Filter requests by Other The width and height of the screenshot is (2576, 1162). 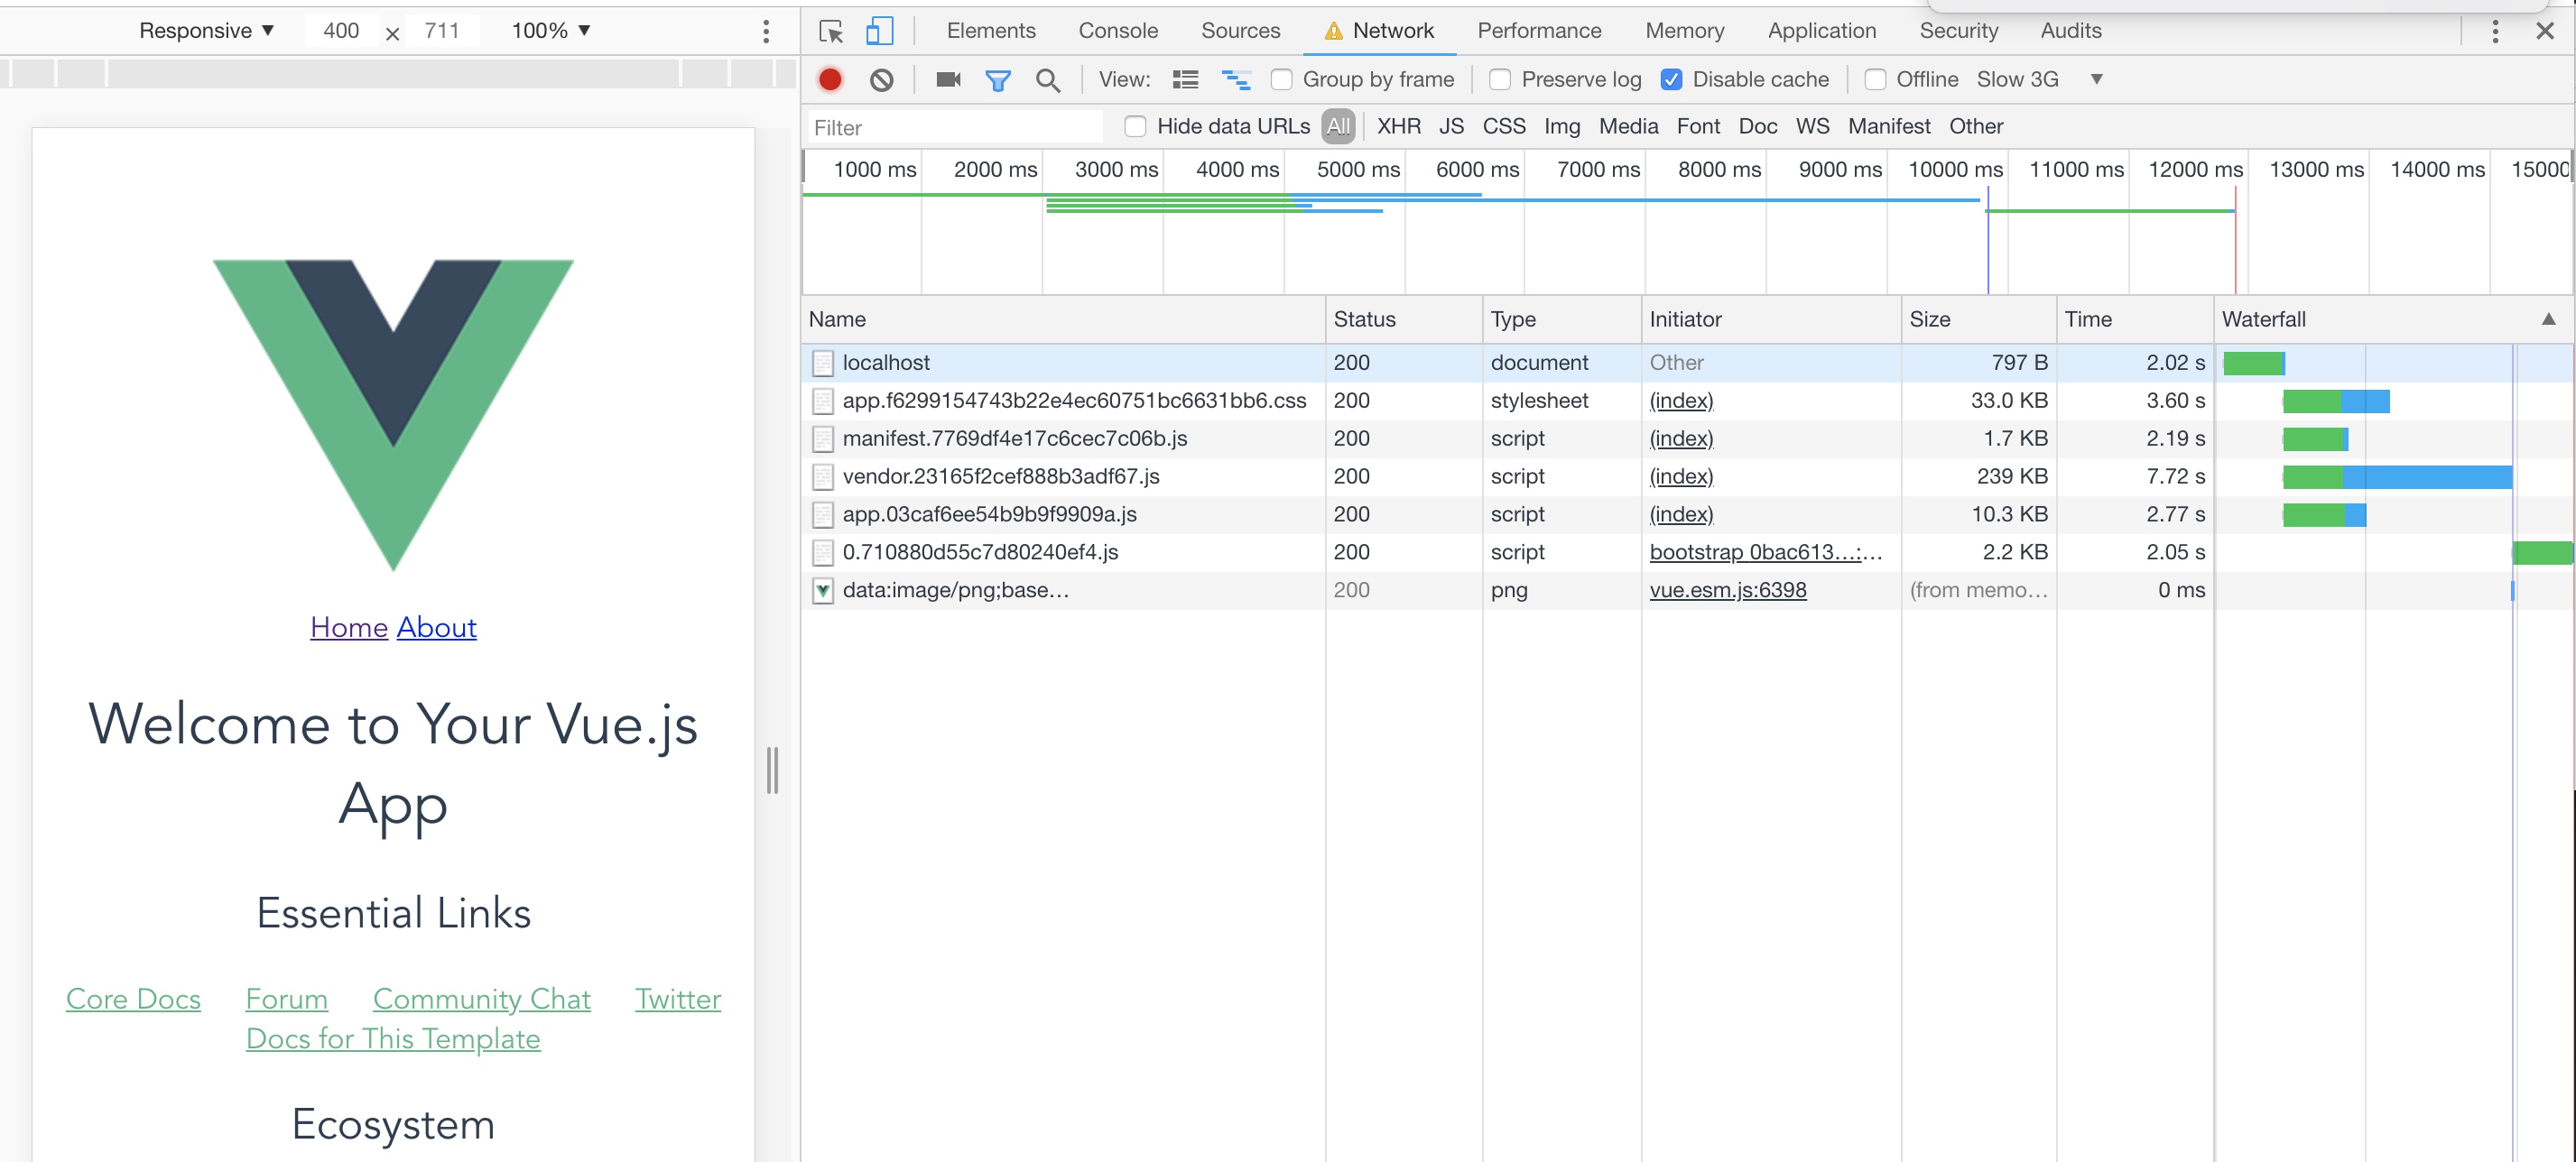click(1975, 126)
